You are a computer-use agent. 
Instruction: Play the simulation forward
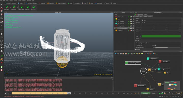point(171,96)
